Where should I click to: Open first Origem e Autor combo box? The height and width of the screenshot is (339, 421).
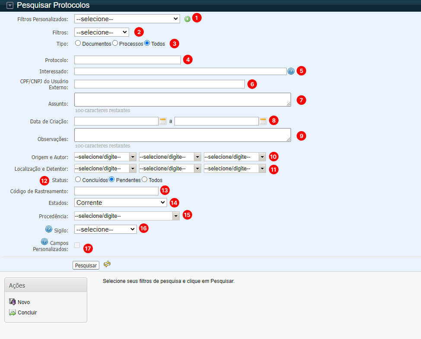pos(105,157)
